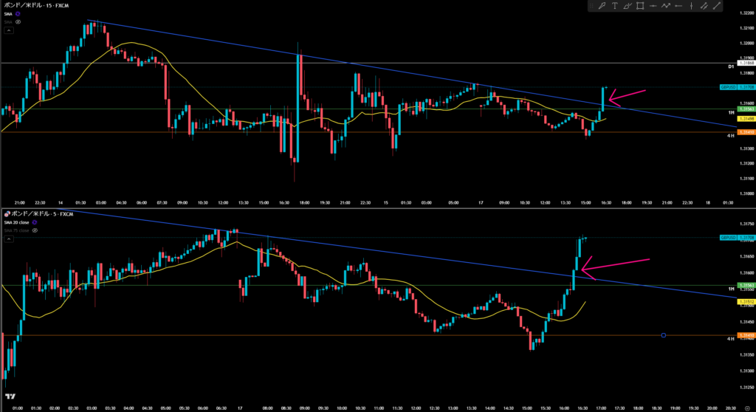Viewport: 756px width, 412px height.
Task: Select the horizontal ray tool
Action: click(x=679, y=6)
